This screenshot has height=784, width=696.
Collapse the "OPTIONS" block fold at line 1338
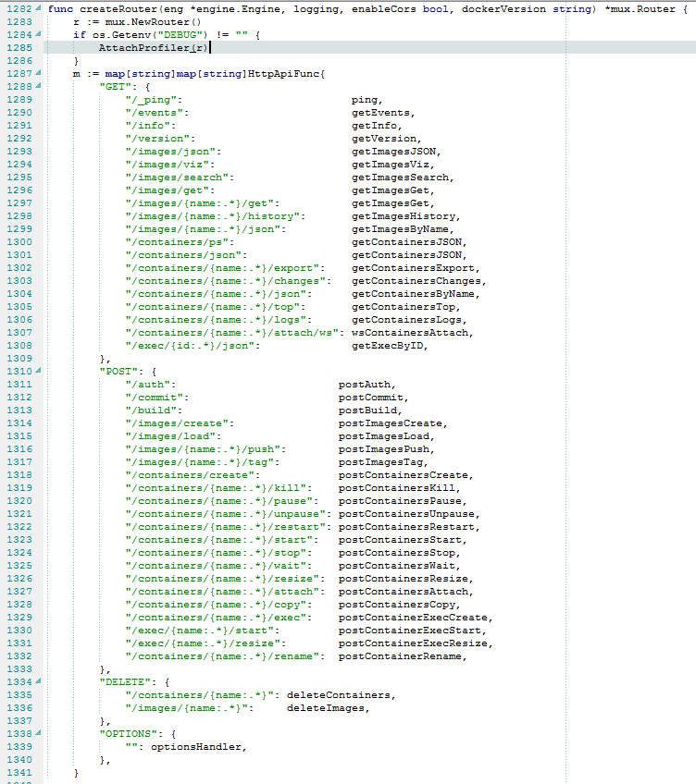pos(39,733)
